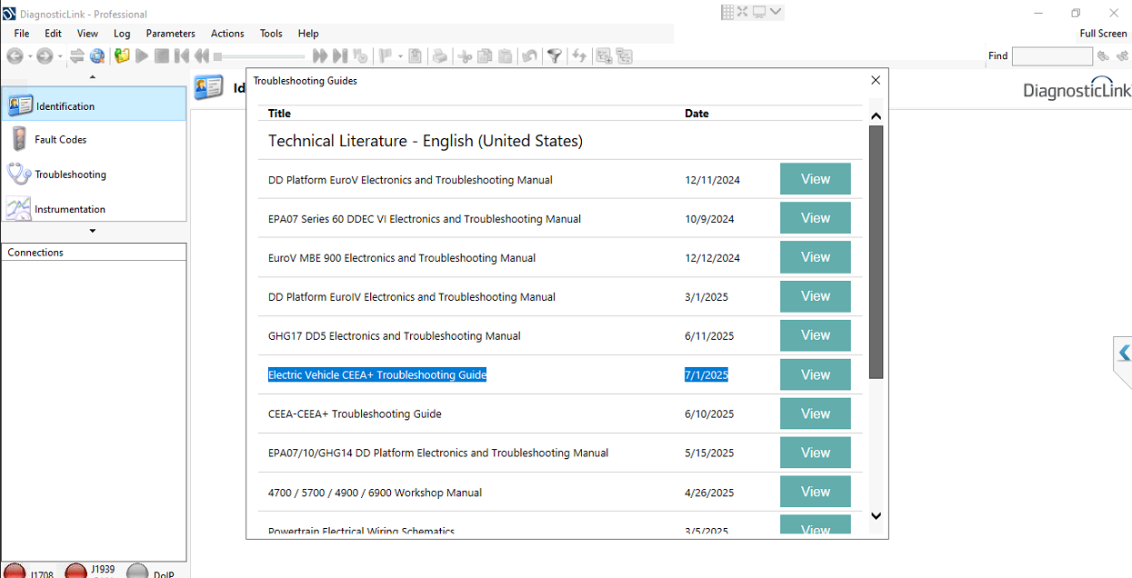Click the DoIP gray status indicator

pos(137,573)
